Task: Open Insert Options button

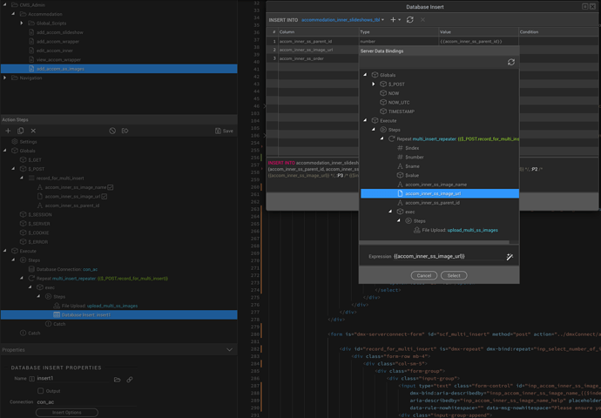Action: 67,413
